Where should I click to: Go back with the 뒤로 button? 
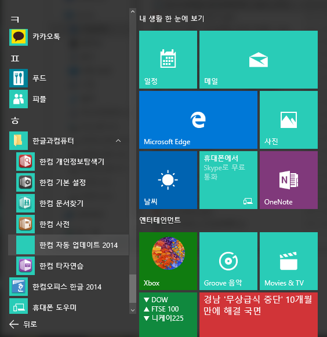23,324
